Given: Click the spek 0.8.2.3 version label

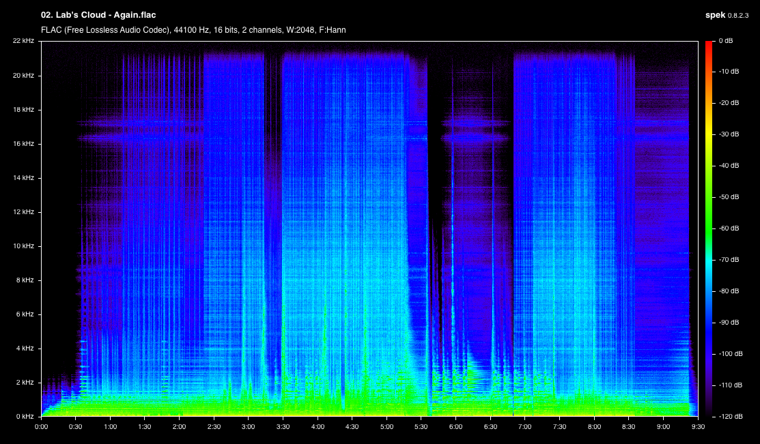Looking at the screenshot, I should point(727,15).
